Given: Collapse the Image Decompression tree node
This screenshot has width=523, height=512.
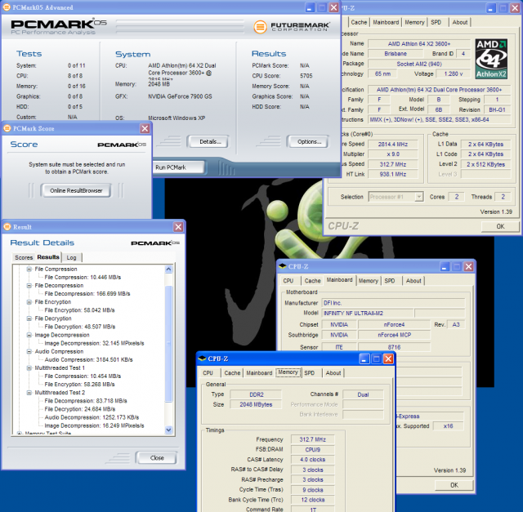Looking at the screenshot, I should [x=29, y=335].
